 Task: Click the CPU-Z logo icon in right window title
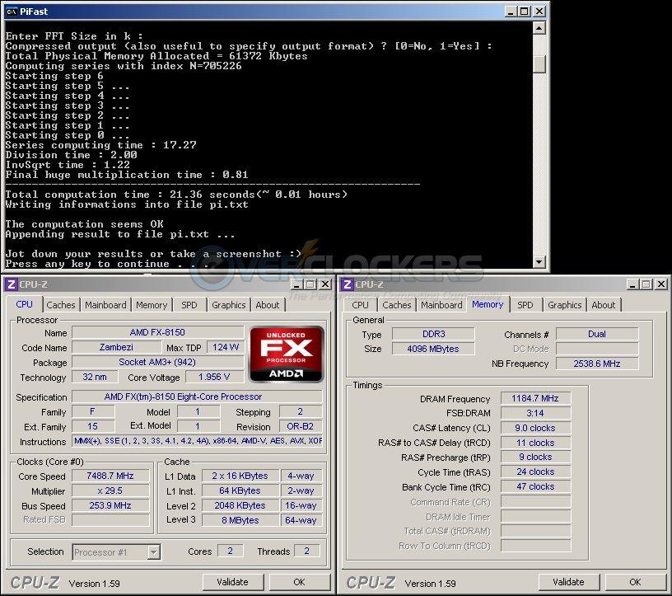[348, 284]
